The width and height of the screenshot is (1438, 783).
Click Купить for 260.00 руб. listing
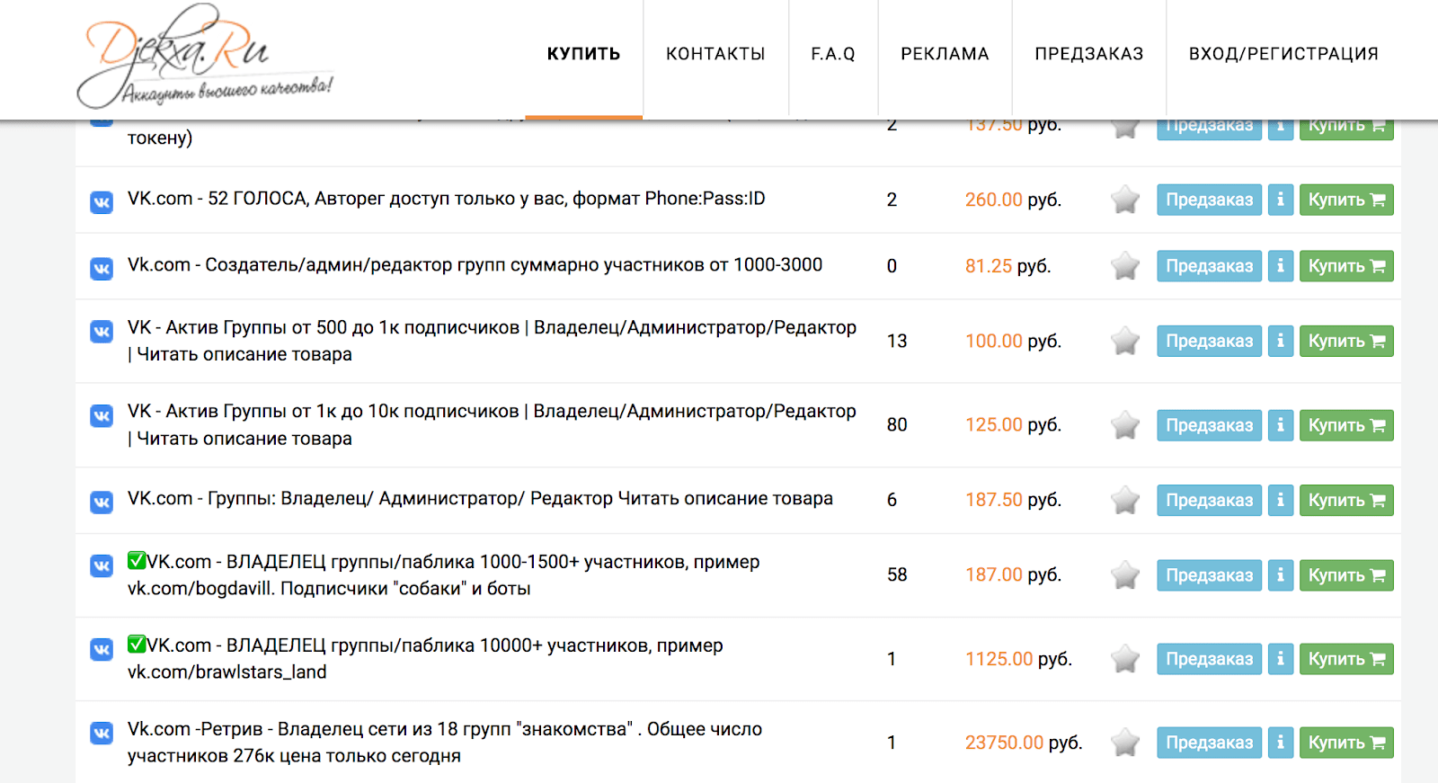(1346, 200)
